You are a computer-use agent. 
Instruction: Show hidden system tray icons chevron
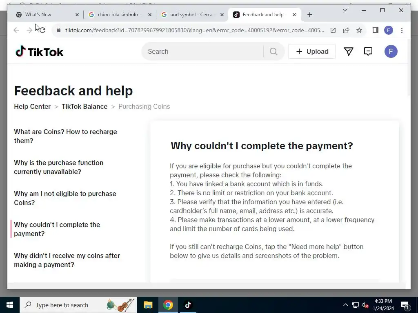tap(345, 305)
